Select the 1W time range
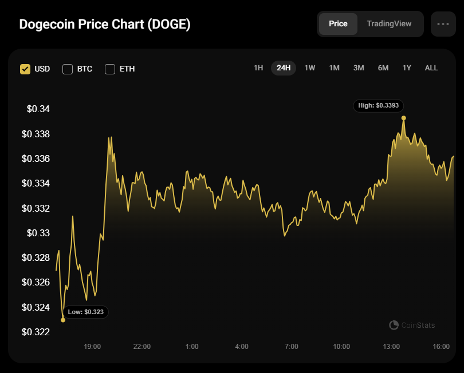Image resolution: width=464 pixels, height=373 pixels. (310, 68)
